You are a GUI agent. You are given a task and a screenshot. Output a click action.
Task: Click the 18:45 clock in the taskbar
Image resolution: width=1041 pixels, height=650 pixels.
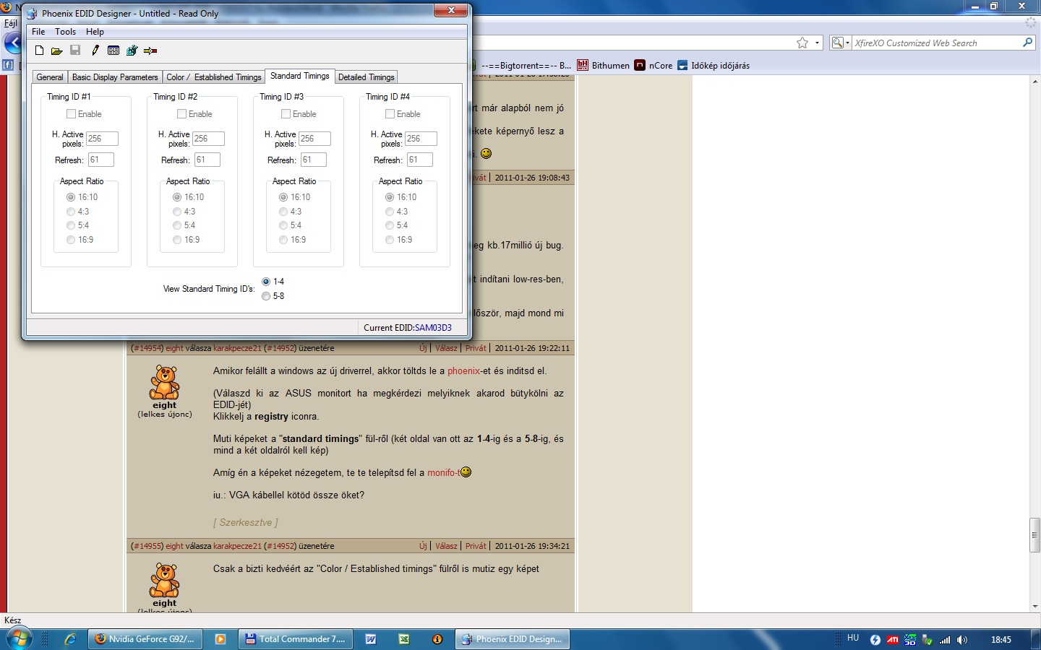[1001, 640]
